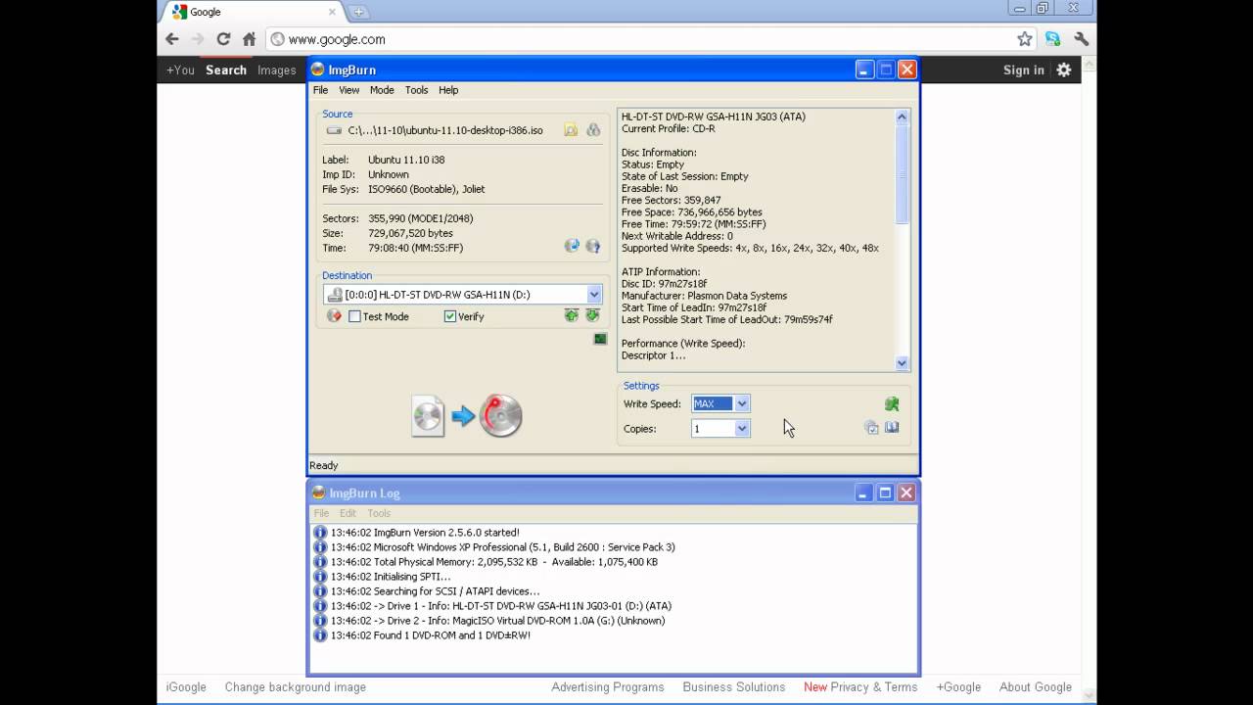
Task: Click the Advertising Programs link
Action: click(x=607, y=686)
